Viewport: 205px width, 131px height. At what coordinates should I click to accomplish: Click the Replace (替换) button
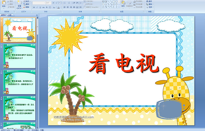coord(150,4)
